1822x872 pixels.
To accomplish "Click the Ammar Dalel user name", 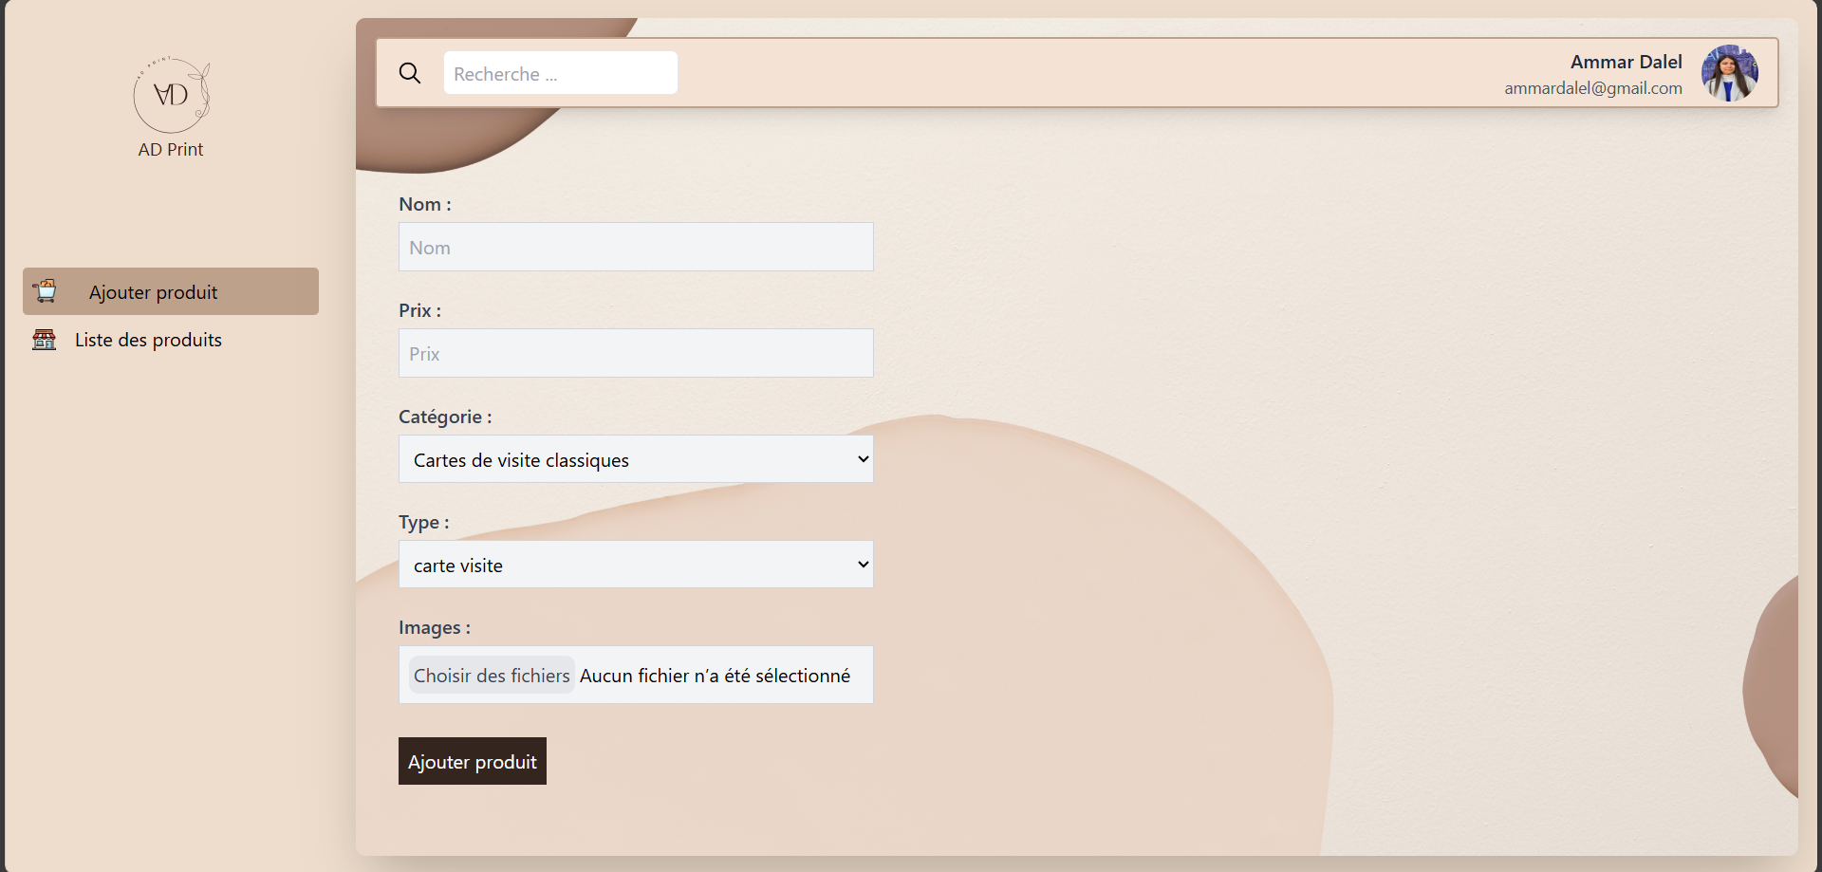I will (x=1626, y=62).
